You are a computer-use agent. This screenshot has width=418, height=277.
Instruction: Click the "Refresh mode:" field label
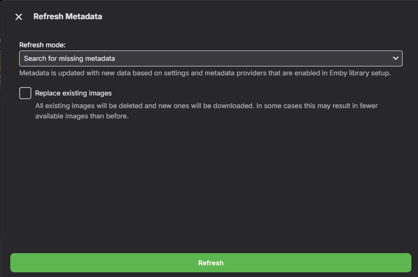(x=42, y=45)
